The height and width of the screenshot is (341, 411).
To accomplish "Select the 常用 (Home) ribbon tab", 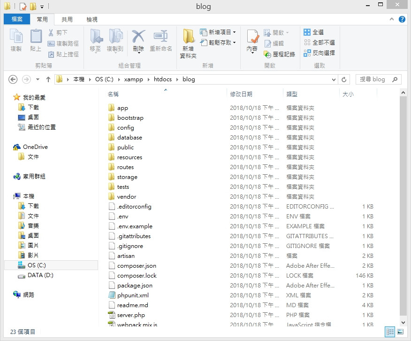I will [x=42, y=19].
